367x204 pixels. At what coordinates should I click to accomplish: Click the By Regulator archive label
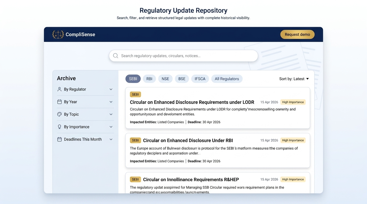click(x=75, y=89)
